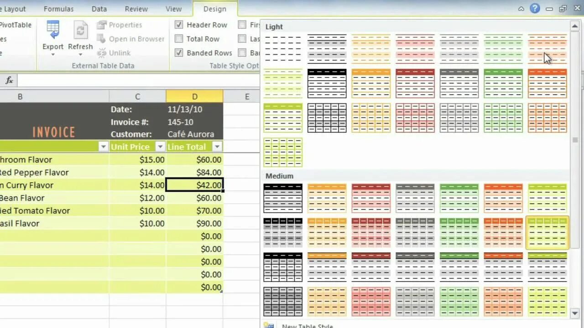Expand the Refresh dropdown arrow
This screenshot has height=328, width=584.
(x=80, y=55)
